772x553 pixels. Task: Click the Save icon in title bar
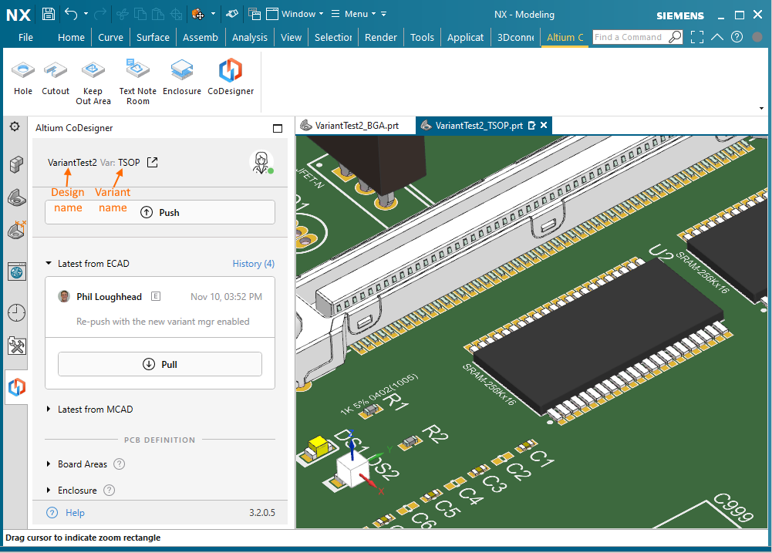click(49, 14)
